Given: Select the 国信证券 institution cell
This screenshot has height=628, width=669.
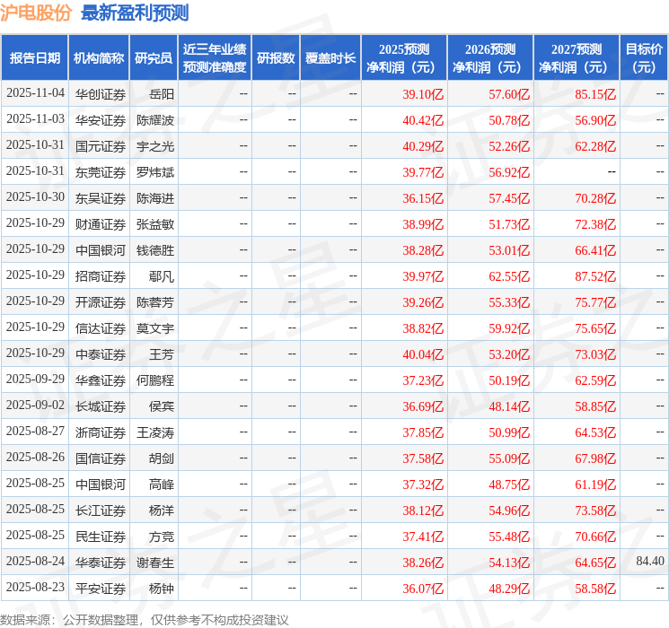Looking at the screenshot, I should 101,458.
